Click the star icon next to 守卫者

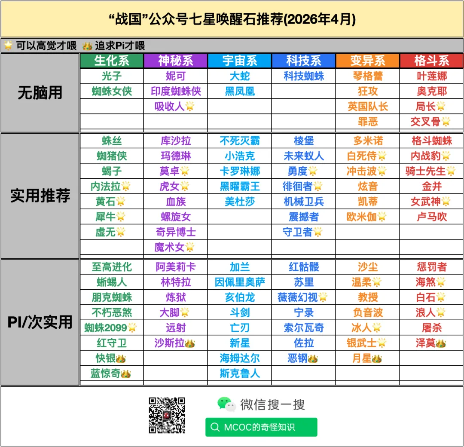318,232
